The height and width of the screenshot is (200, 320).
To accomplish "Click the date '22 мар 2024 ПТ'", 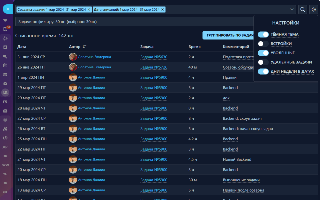I will tap(32, 149).
